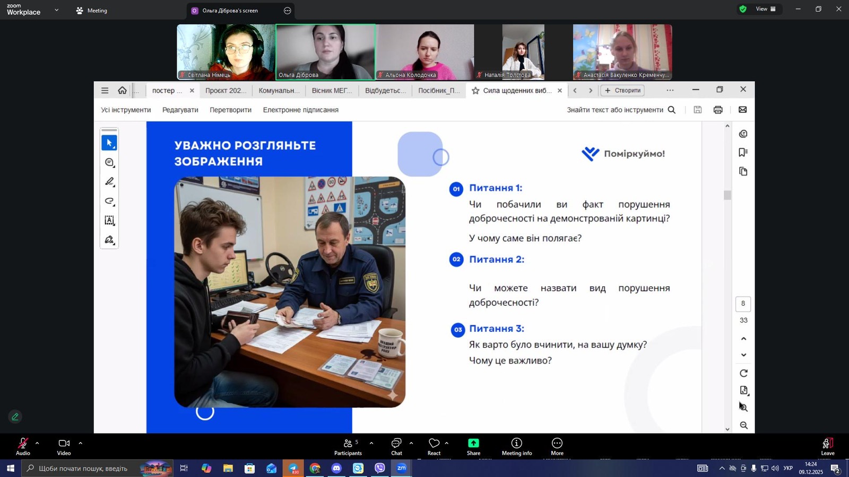Image resolution: width=849 pixels, height=477 pixels.
Task: Select the arrow selection tool in Acrobat
Action: (109, 143)
